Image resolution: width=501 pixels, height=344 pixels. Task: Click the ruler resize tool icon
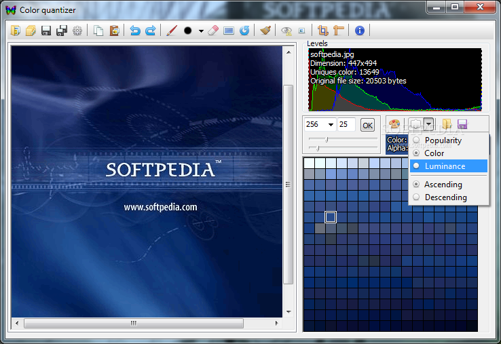tap(338, 31)
